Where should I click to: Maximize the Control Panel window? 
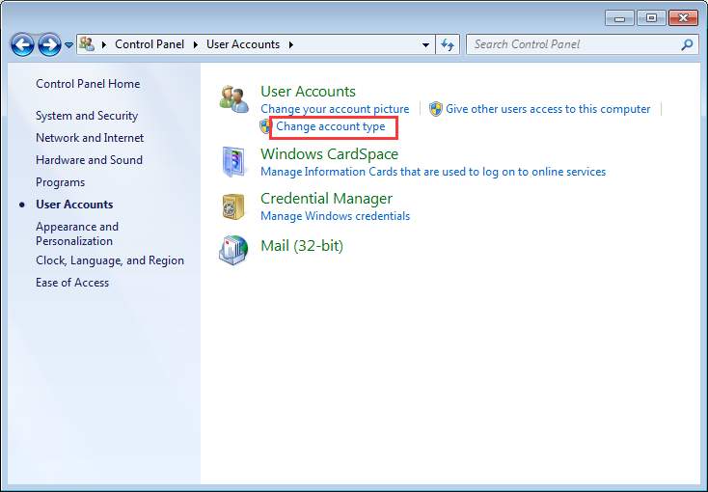[x=651, y=18]
